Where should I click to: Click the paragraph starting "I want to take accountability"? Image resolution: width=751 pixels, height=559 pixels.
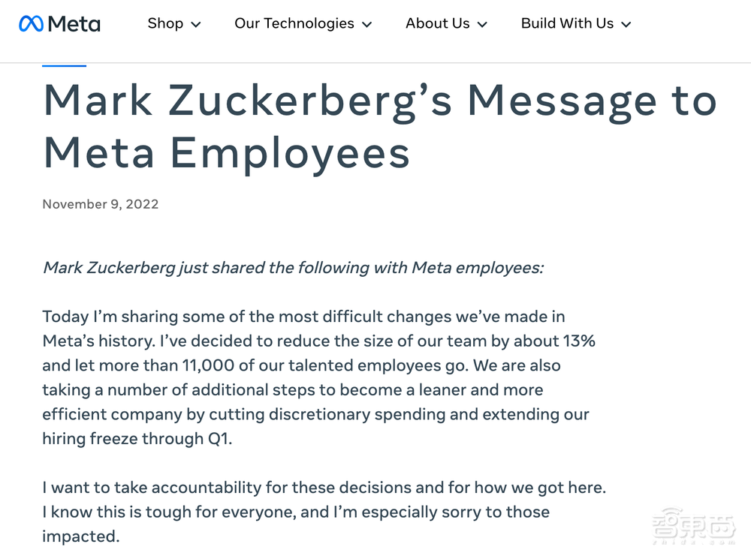coord(324,512)
